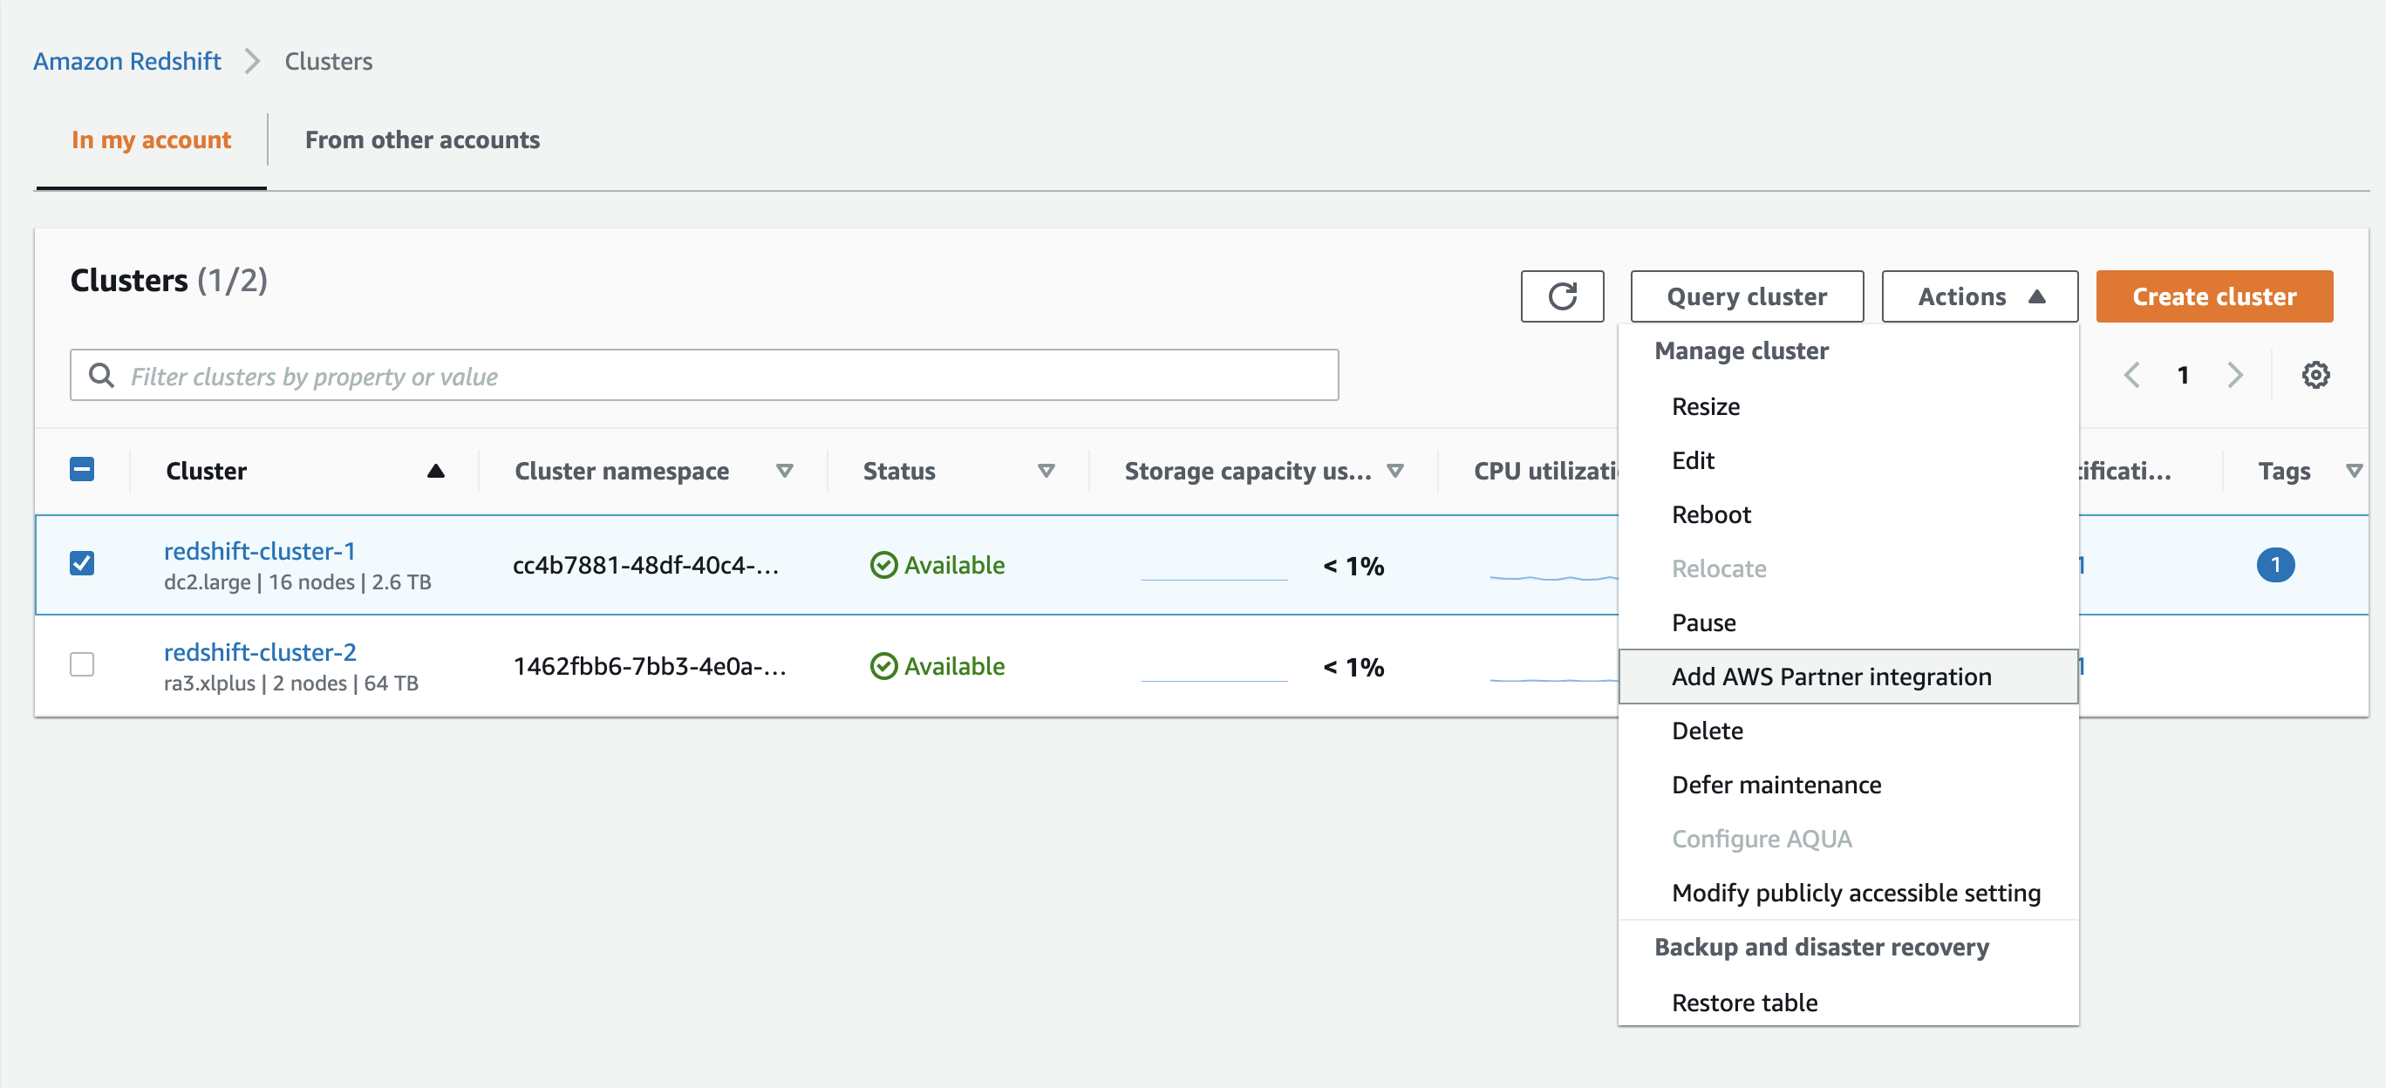The image size is (2386, 1088).
Task: Toggle the select-all clusters checkbox
Action: point(82,470)
